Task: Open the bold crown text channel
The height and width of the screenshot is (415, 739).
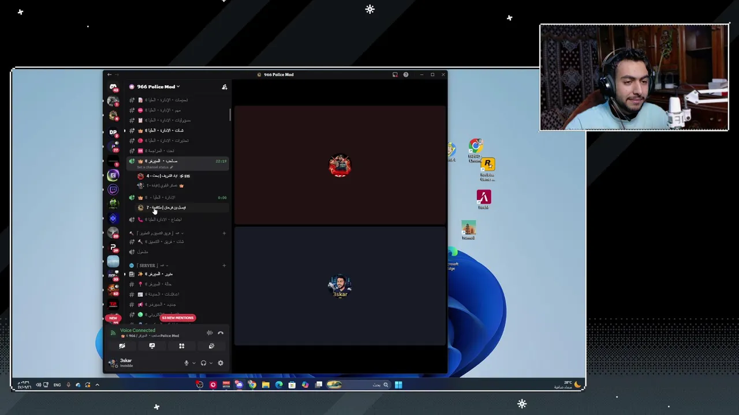Action: tap(178, 130)
